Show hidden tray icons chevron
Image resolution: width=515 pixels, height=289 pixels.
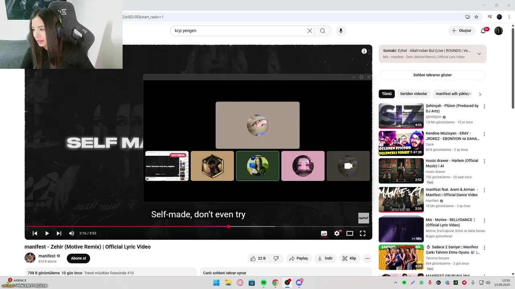[396, 283]
